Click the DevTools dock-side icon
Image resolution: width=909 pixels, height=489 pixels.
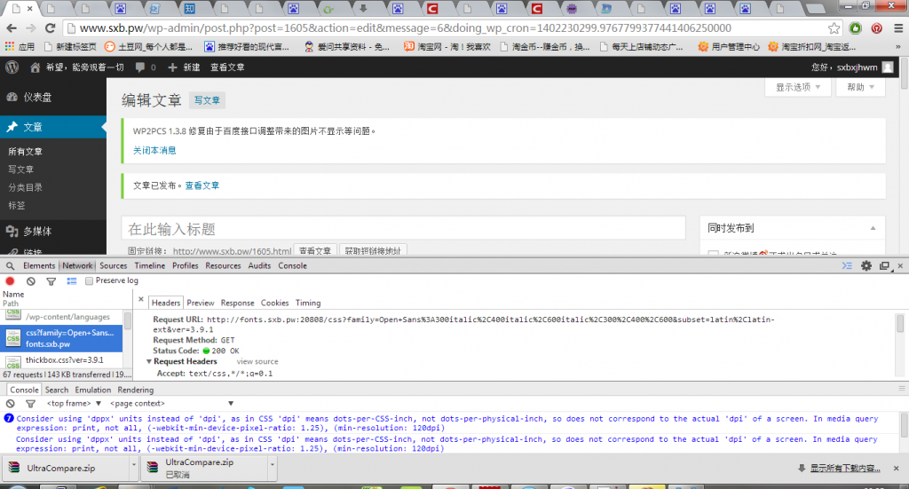coord(884,265)
